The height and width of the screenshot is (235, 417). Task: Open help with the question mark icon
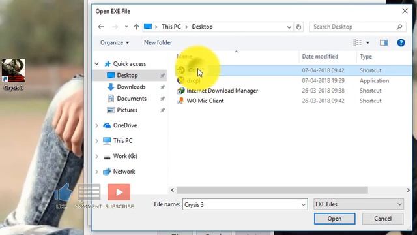401,42
